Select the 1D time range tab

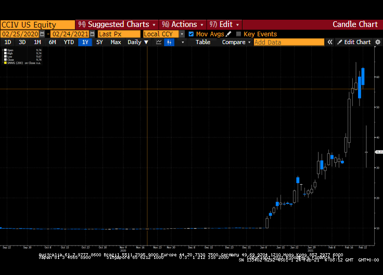click(8, 42)
